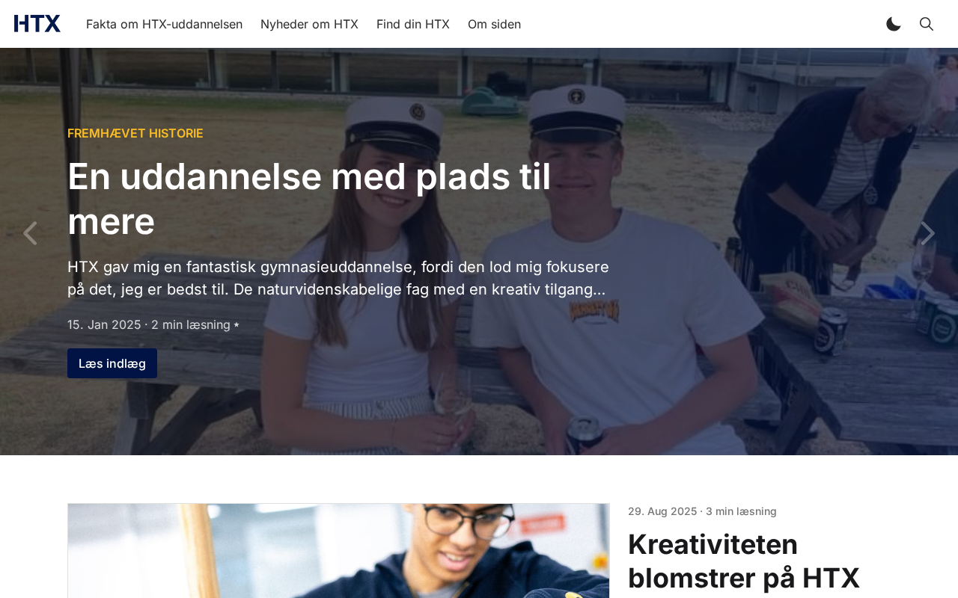Go to previous slide with left chevron

pyautogui.click(x=30, y=233)
